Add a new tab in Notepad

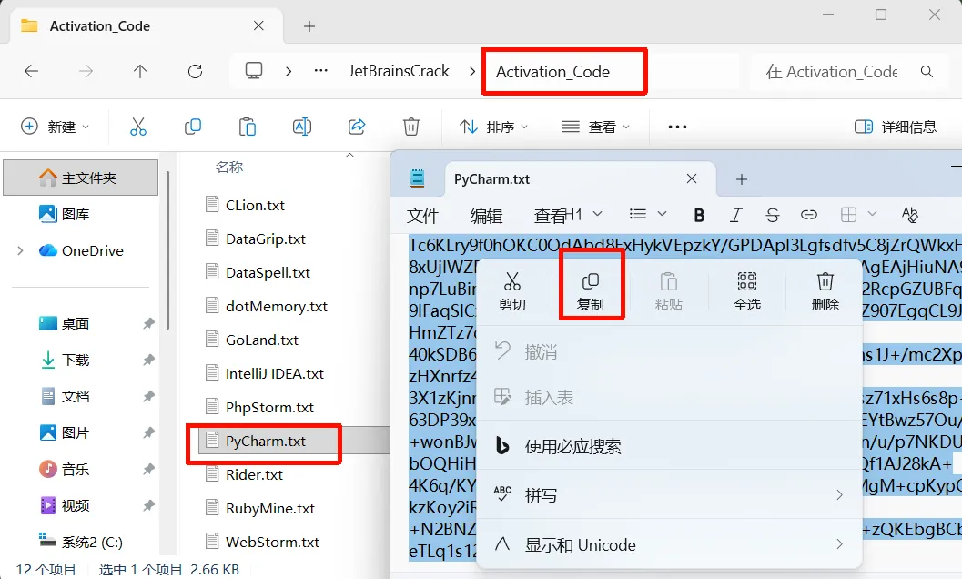coord(742,179)
